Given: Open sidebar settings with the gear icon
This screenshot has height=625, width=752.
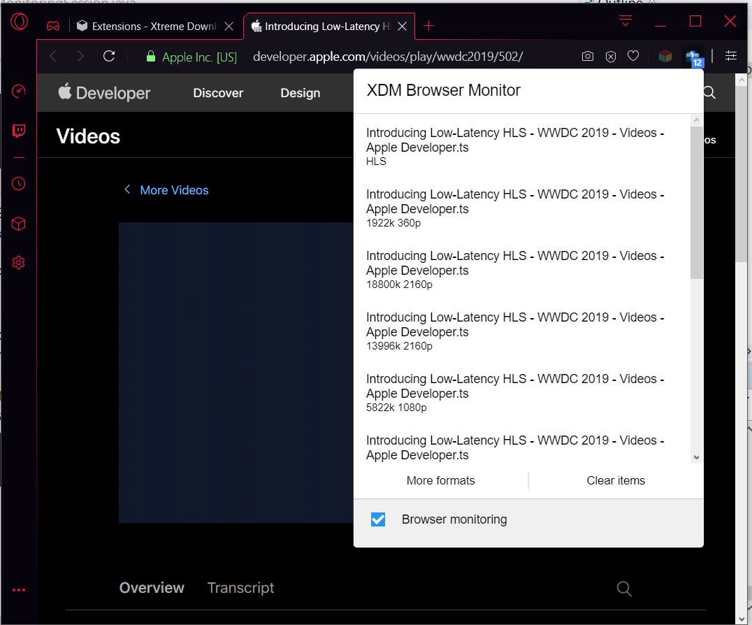Looking at the screenshot, I should [x=18, y=262].
